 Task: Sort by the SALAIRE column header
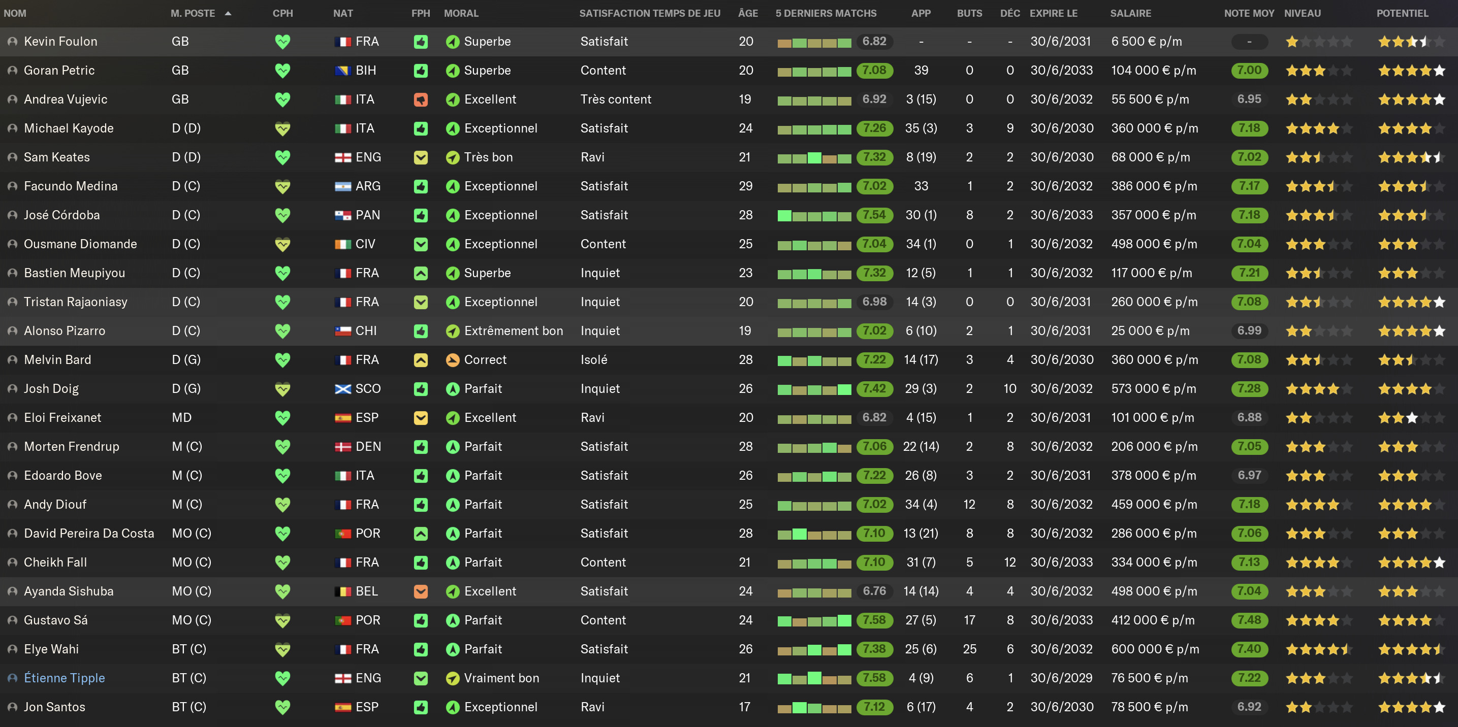pyautogui.click(x=1130, y=13)
